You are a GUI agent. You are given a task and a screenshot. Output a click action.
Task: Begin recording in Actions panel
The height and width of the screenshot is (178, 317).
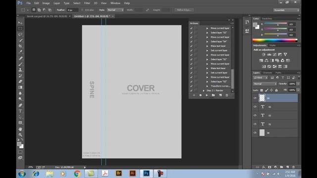pos(200,95)
